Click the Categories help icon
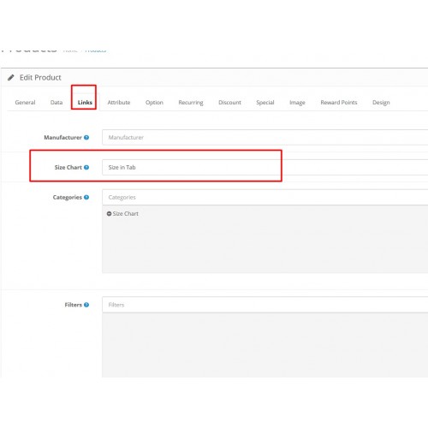 pyautogui.click(x=86, y=198)
